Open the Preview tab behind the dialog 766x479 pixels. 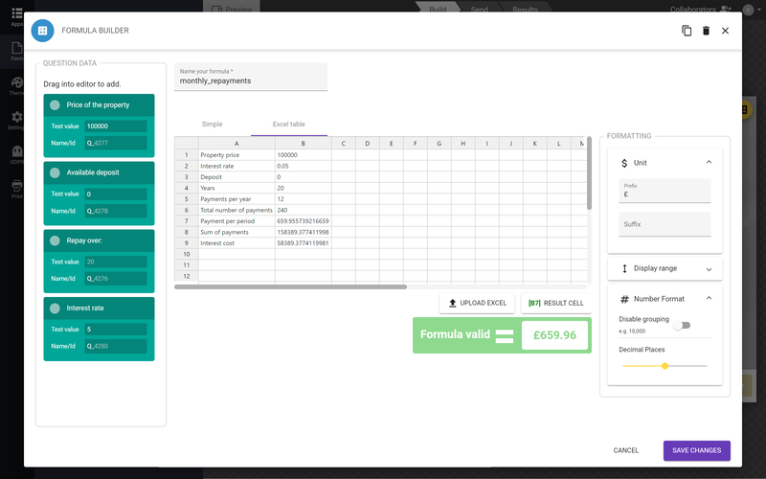[x=232, y=9]
